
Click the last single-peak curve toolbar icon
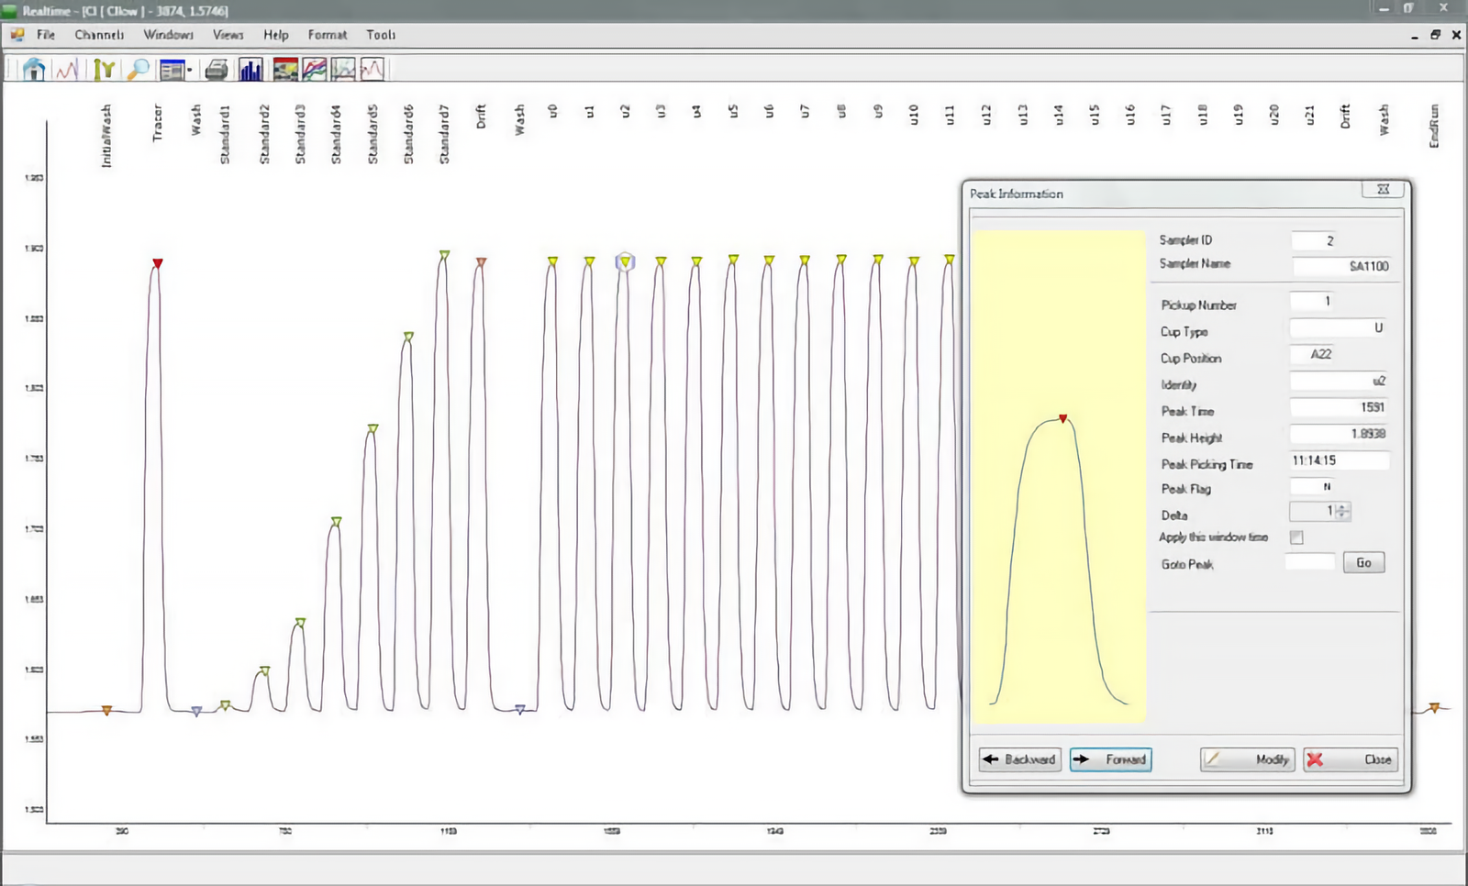tap(373, 70)
